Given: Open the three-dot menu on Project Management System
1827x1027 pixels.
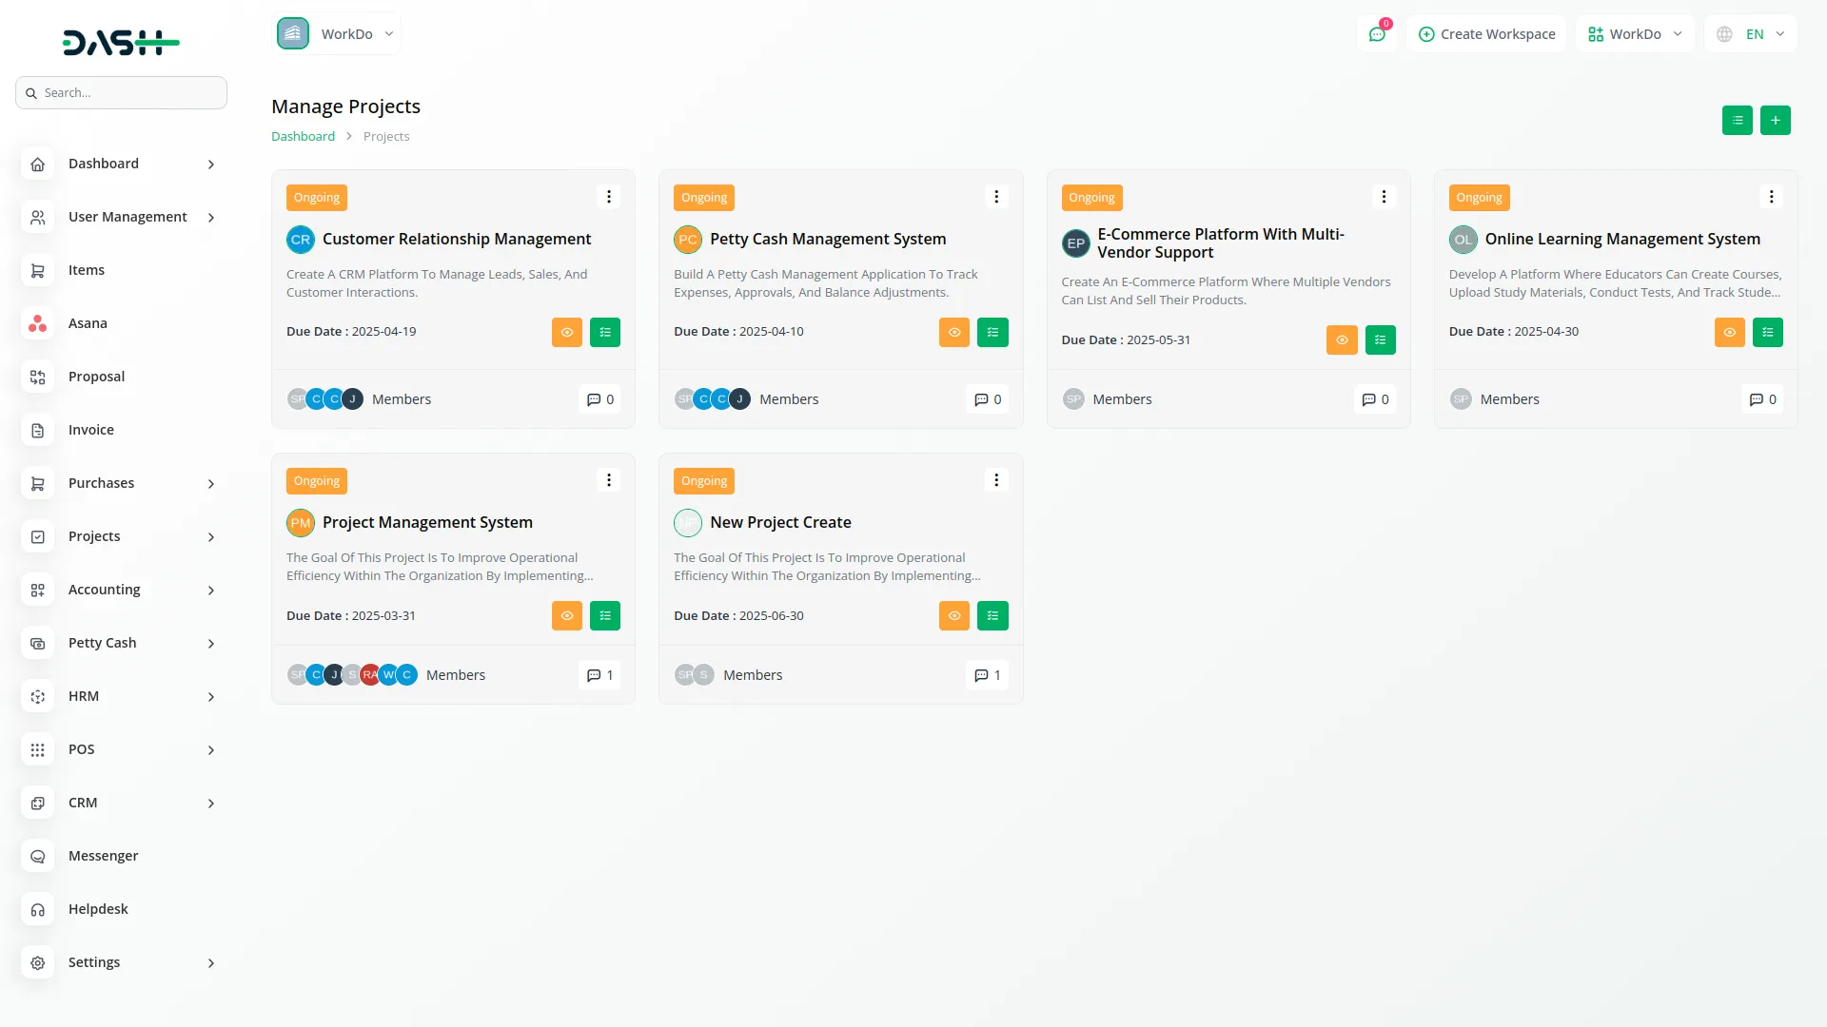Looking at the screenshot, I should point(608,479).
